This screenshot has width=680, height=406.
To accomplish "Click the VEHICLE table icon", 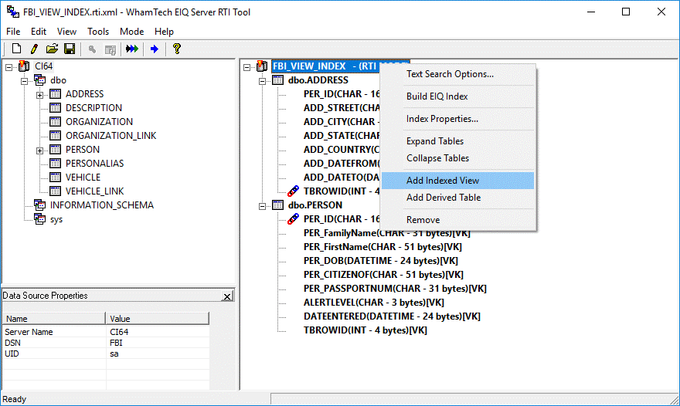I will [55, 177].
